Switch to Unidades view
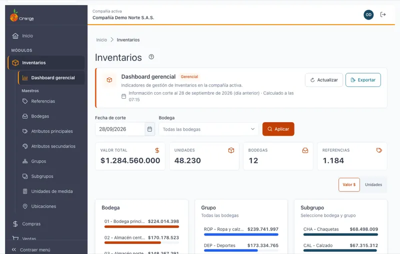 pos(373,185)
